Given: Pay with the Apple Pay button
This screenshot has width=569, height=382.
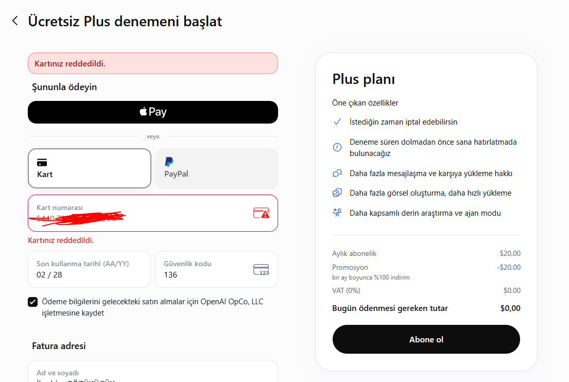Looking at the screenshot, I should pyautogui.click(x=153, y=112).
